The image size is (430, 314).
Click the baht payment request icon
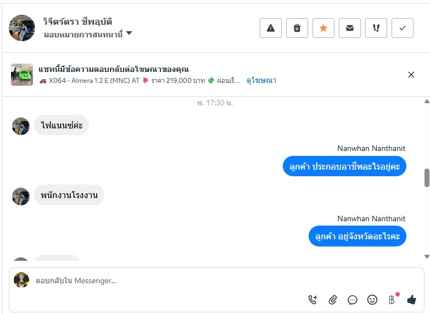coord(392,300)
